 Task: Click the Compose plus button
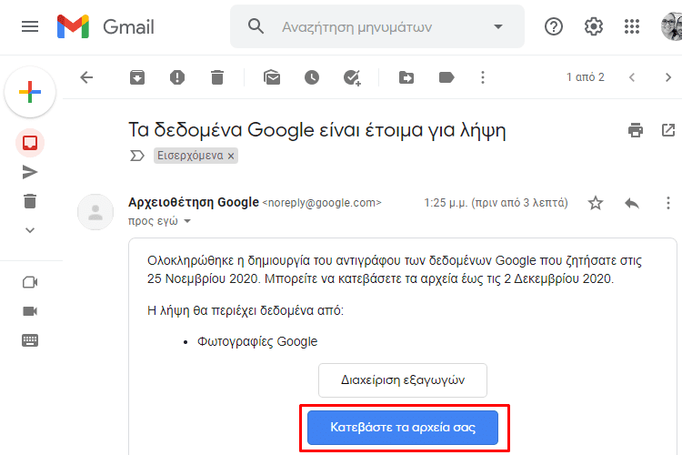pyautogui.click(x=30, y=92)
